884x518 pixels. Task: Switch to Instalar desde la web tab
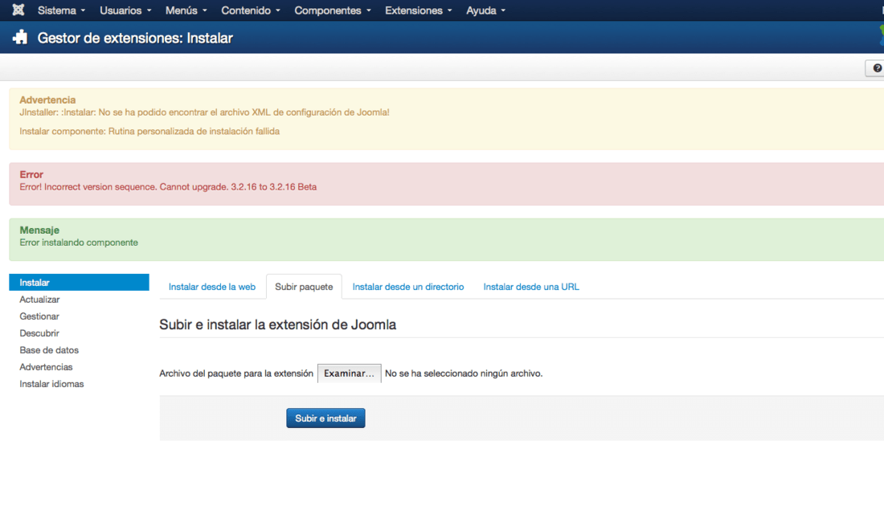212,287
